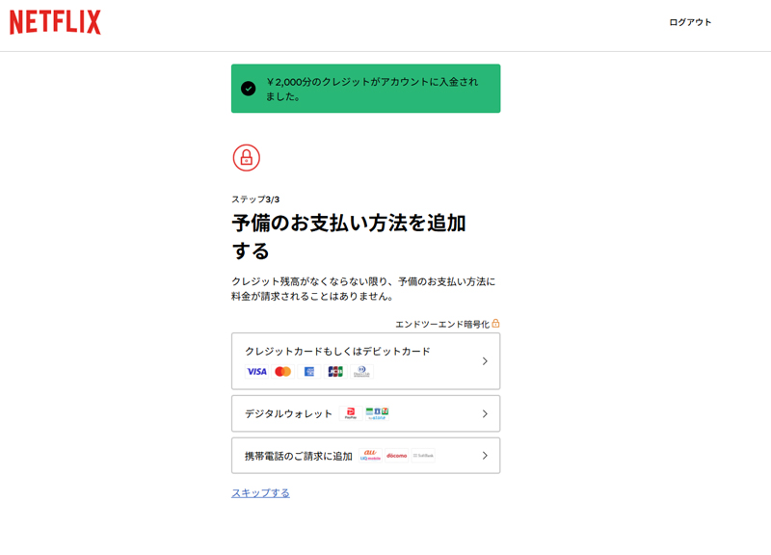Click the red padlock circle icon
771x555 pixels.
point(246,157)
